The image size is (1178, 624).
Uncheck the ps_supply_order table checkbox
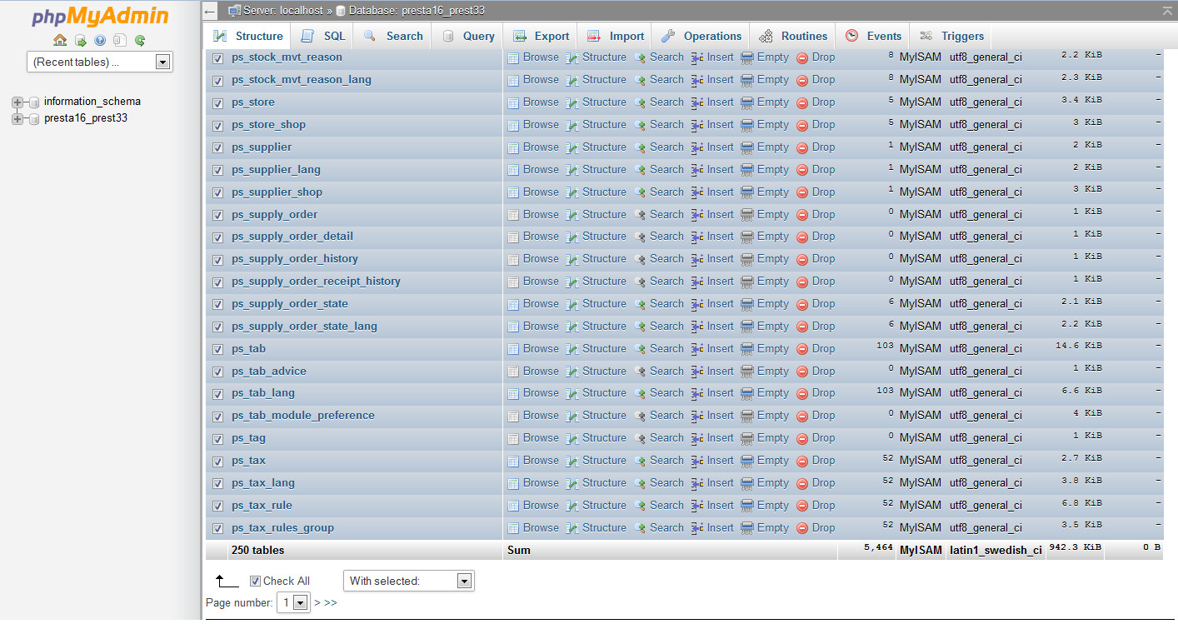(218, 215)
